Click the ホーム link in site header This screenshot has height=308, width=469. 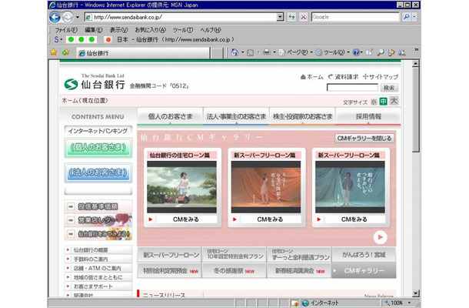[311, 77]
